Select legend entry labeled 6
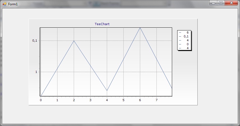240x126 pixels. point(184,32)
